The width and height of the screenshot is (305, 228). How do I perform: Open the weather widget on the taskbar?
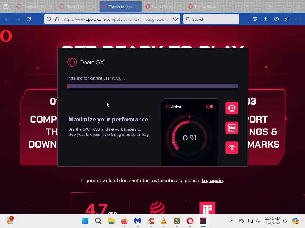10,220
